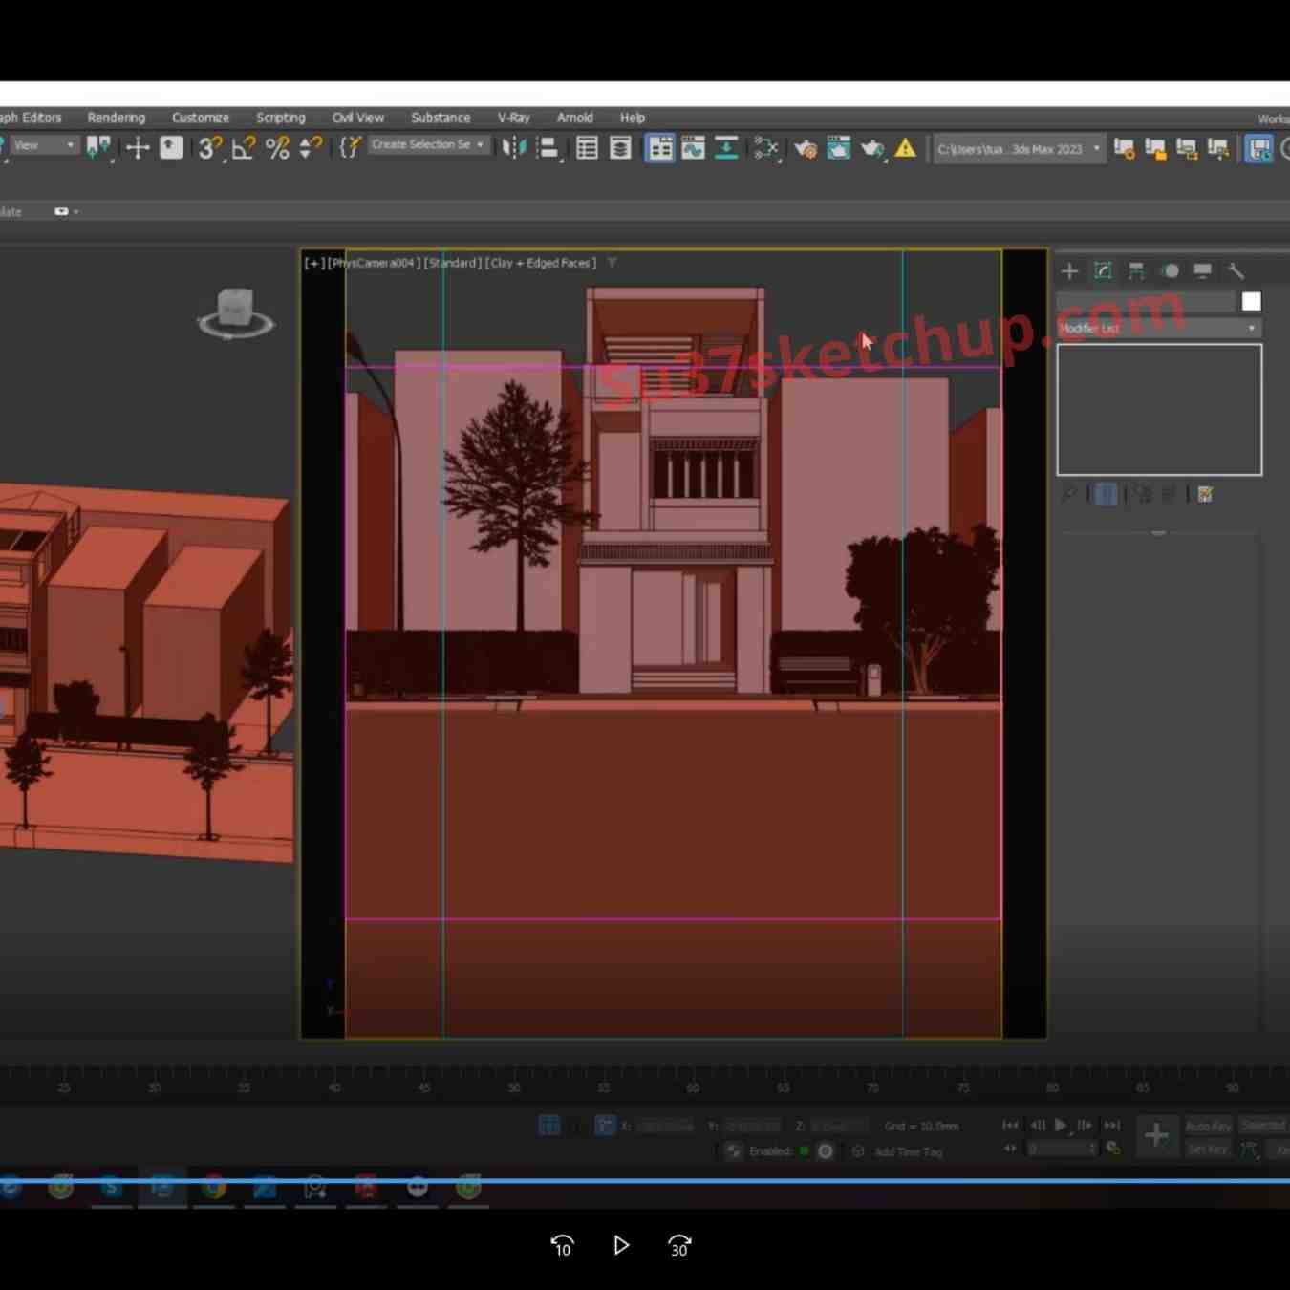Open the Graph Editors menu
The image size is (1290, 1290).
pyautogui.click(x=31, y=118)
